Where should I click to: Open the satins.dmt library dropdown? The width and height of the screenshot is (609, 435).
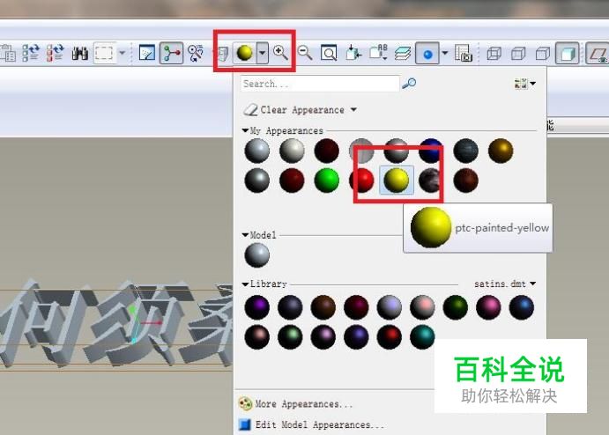pos(505,284)
